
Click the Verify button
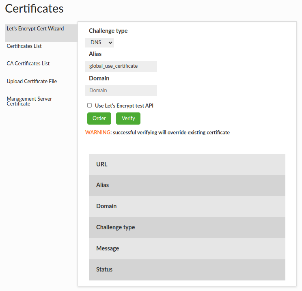click(128, 119)
